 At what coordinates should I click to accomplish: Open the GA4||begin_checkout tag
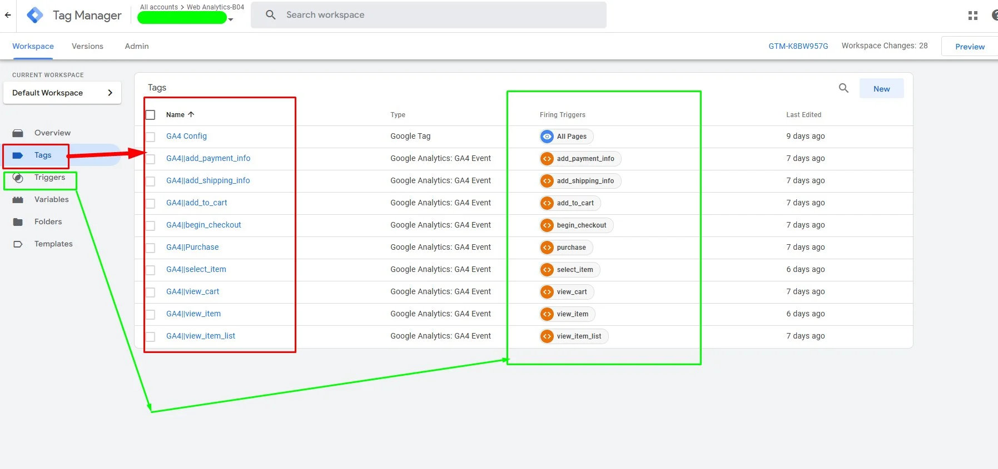pos(203,225)
